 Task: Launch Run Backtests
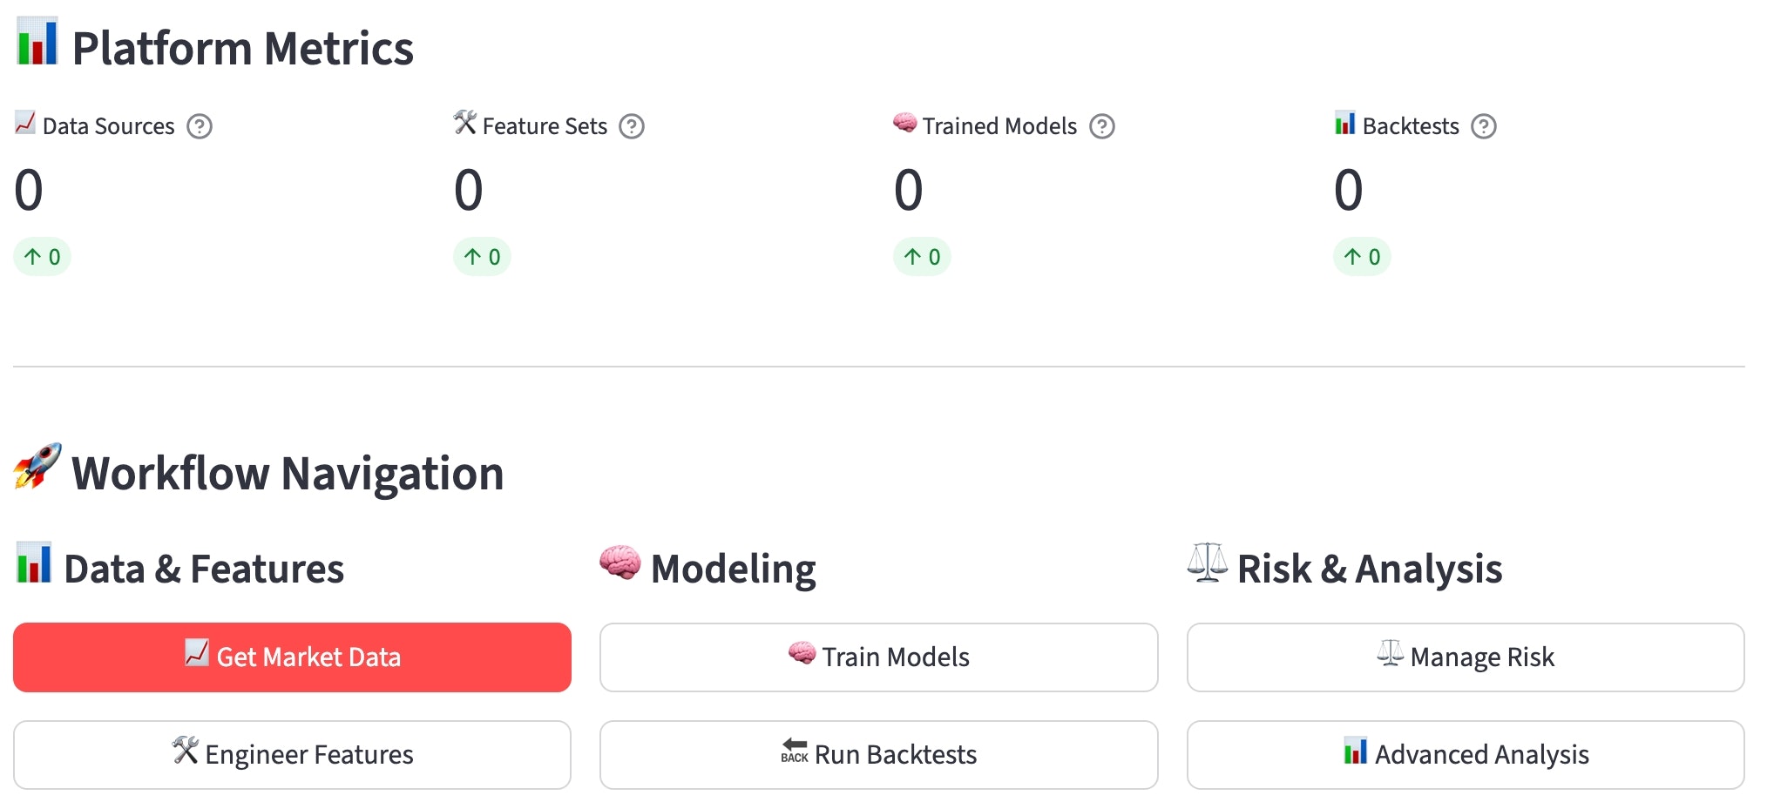coord(878,754)
